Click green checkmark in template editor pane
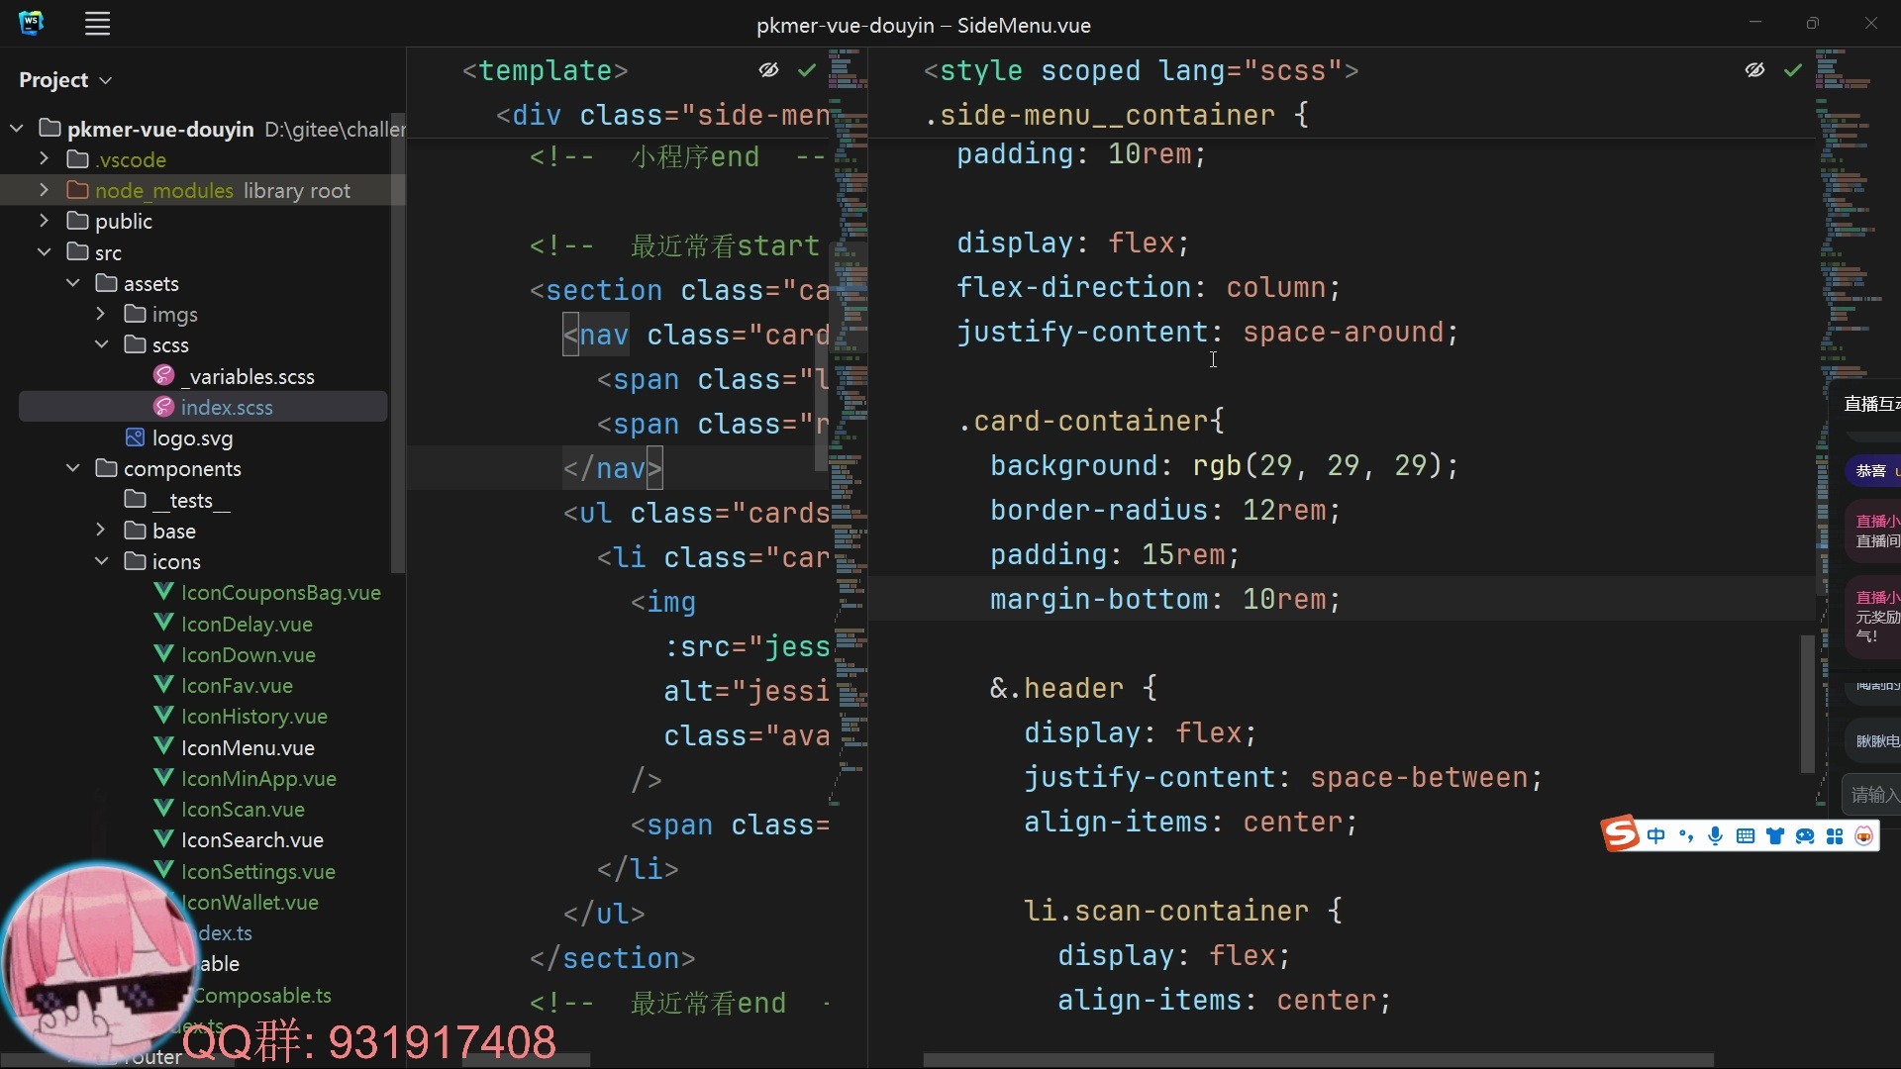The height and width of the screenshot is (1069, 1901). pos(807,70)
